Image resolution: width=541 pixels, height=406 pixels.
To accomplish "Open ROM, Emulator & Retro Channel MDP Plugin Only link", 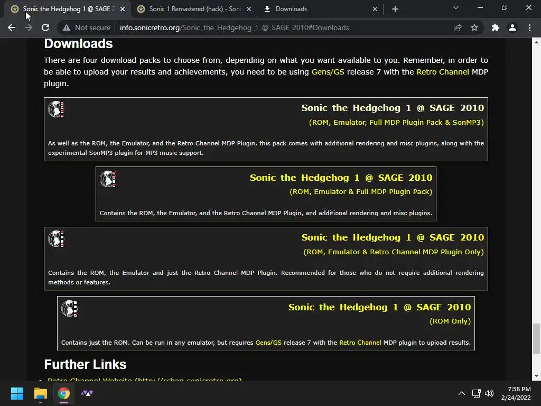I will coord(394,252).
